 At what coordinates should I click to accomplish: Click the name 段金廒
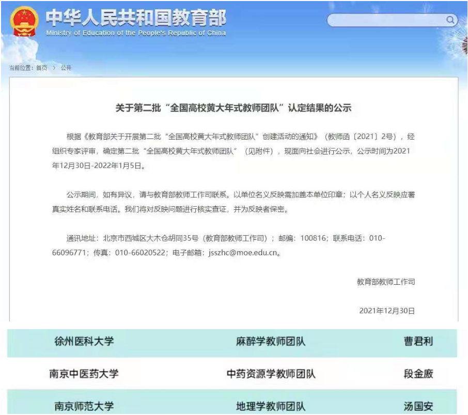418,374
